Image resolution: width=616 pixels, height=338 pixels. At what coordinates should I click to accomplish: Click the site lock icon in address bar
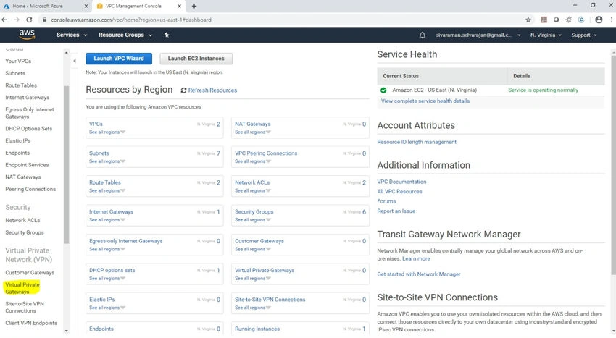(45, 20)
